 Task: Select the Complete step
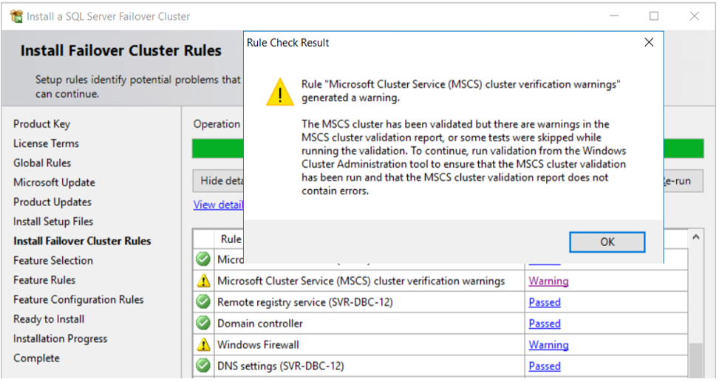pos(36,358)
